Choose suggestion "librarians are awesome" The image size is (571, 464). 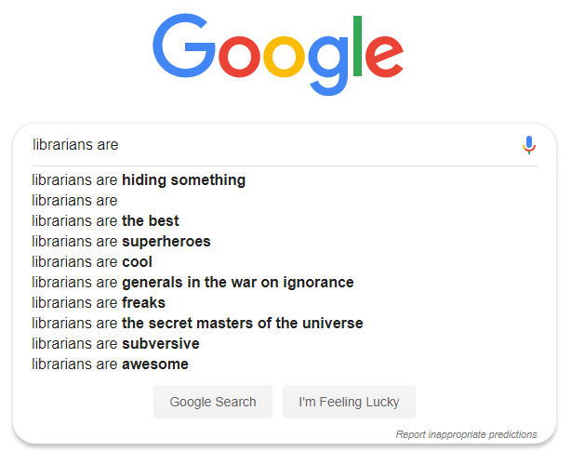click(110, 365)
